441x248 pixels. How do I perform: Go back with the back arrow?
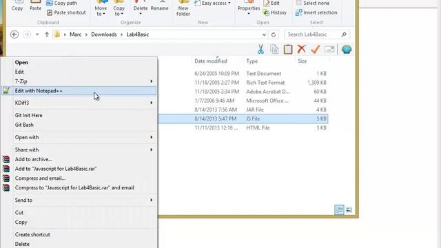pyautogui.click(x=14, y=34)
